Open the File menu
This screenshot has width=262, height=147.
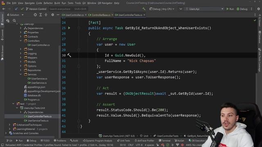coord(9,3)
